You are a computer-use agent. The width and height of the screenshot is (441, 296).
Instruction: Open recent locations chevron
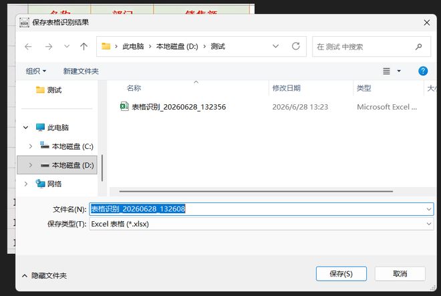(67, 46)
